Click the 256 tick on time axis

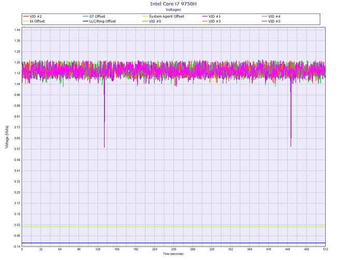click(x=173, y=249)
